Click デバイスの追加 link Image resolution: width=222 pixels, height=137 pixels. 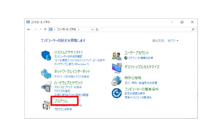62,91
